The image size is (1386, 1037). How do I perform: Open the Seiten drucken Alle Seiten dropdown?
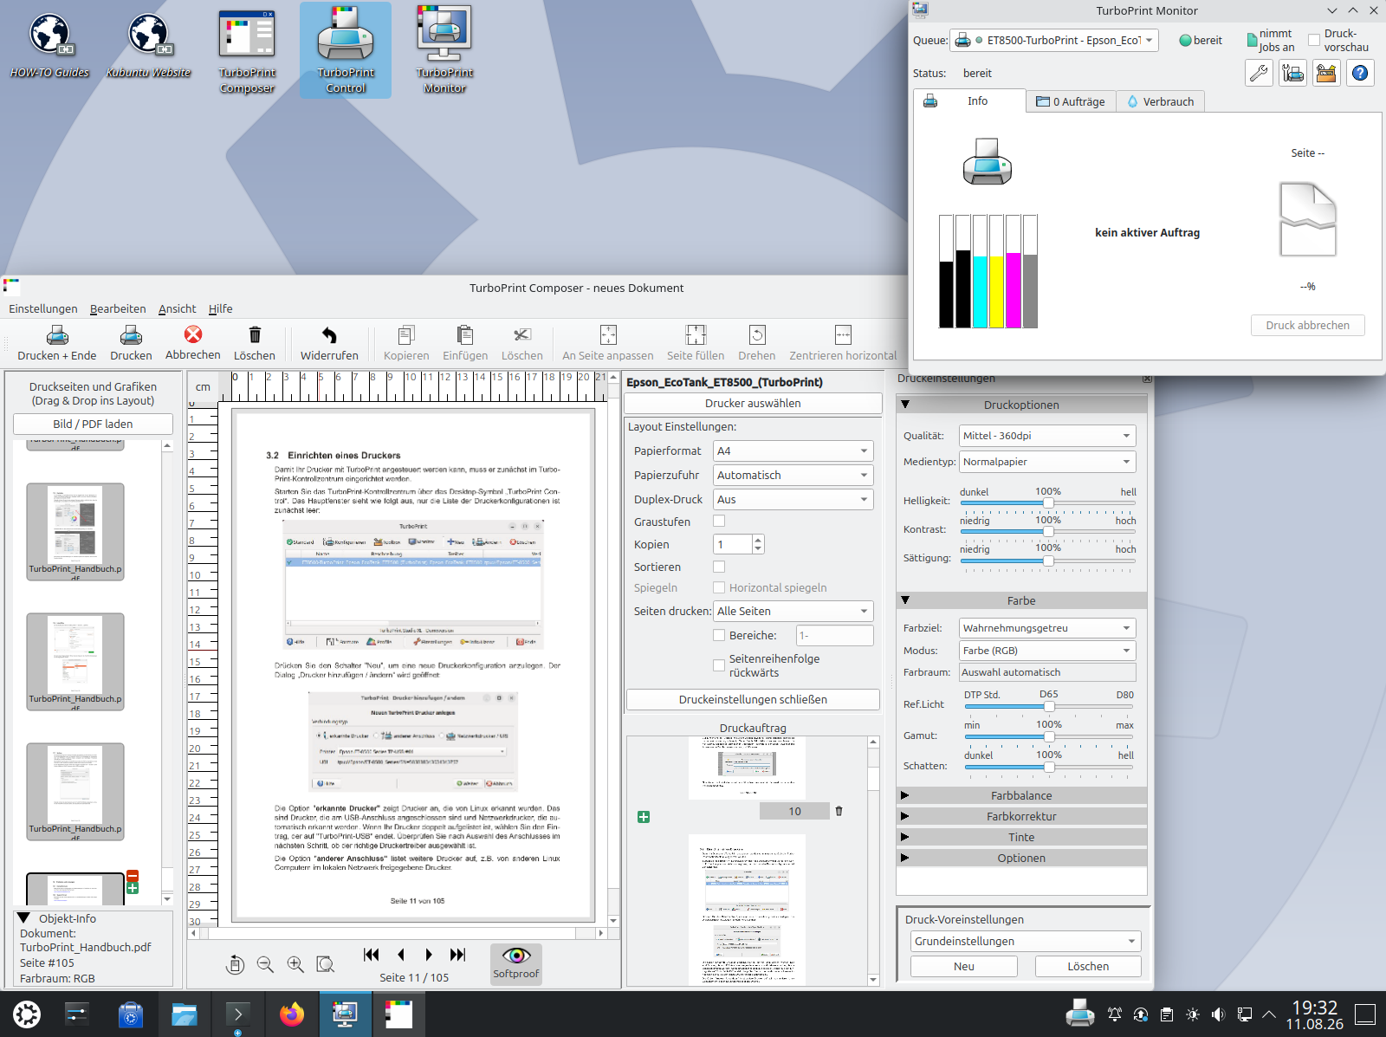click(793, 612)
